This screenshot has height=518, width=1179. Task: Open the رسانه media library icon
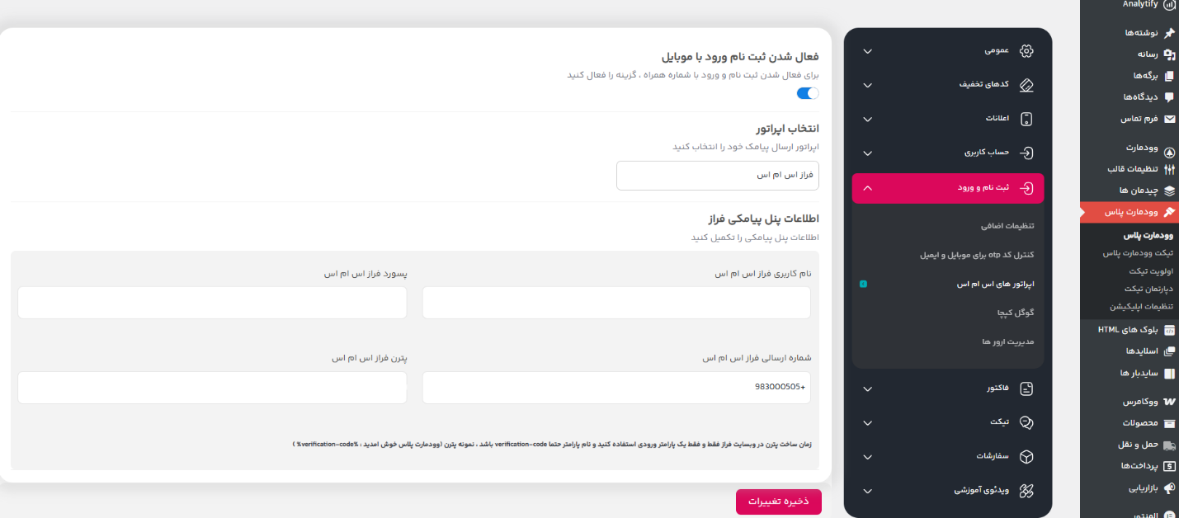1169,54
